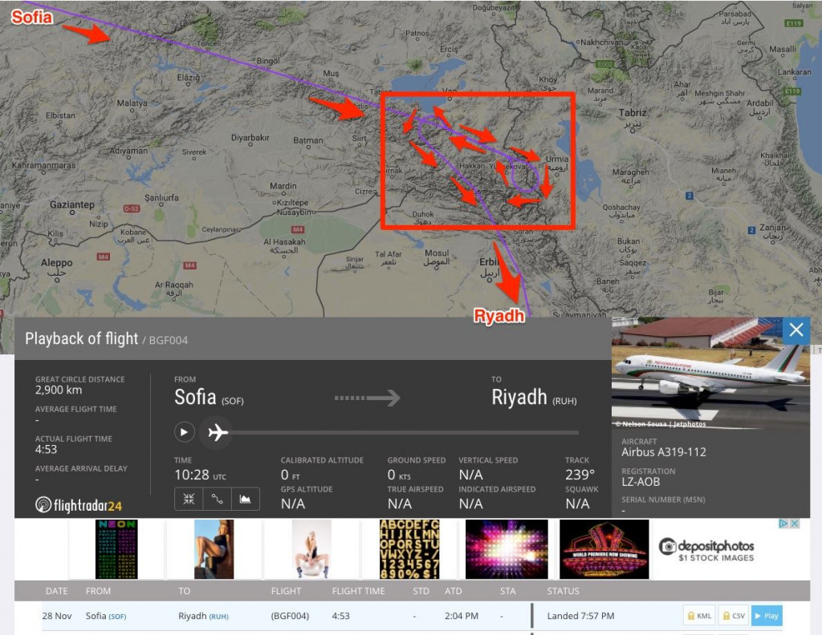
Task: Click the blue Play button in flight row
Action: click(x=767, y=616)
